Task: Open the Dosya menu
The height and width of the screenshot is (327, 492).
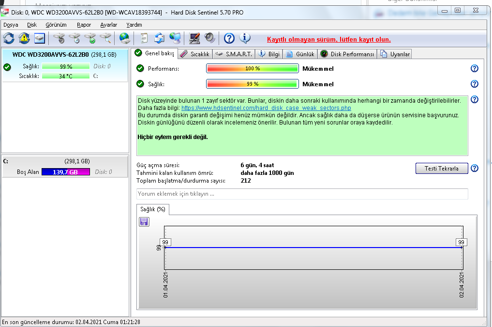Action: click(x=11, y=25)
